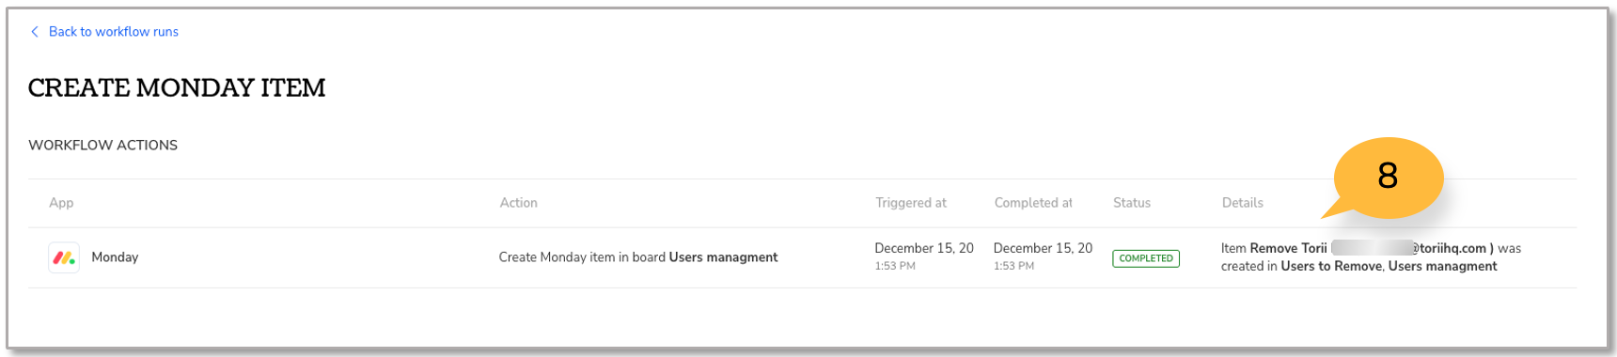Click the Monday app logo icon

pos(64,257)
